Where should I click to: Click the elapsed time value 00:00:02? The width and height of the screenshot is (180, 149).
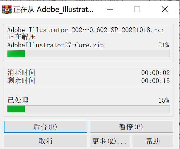(156, 73)
